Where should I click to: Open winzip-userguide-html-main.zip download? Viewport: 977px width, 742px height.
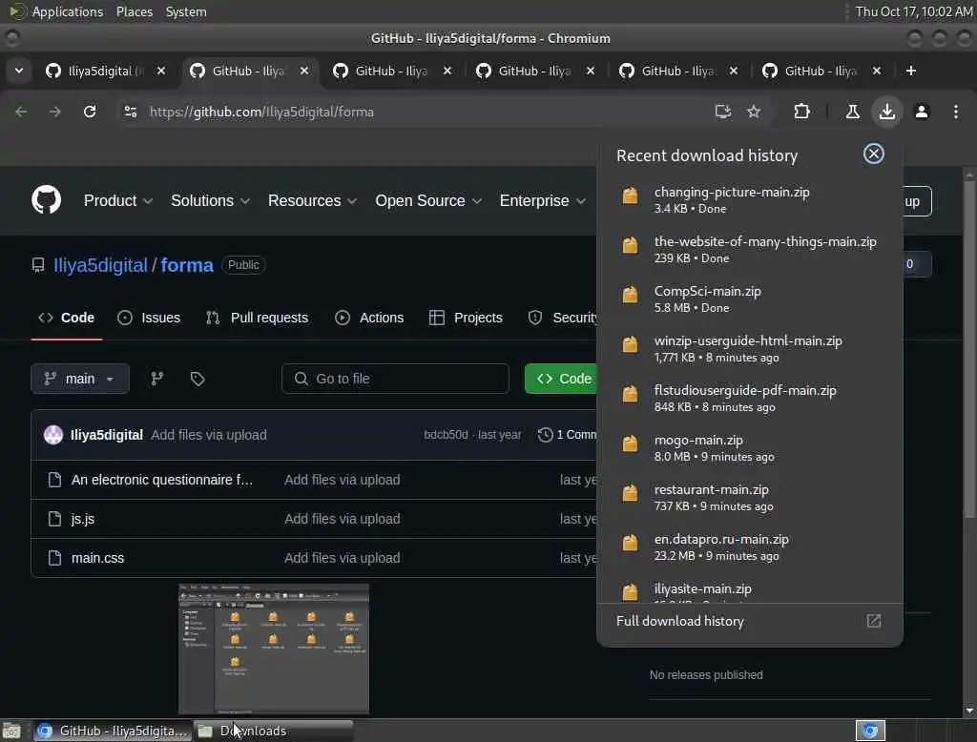pos(750,348)
